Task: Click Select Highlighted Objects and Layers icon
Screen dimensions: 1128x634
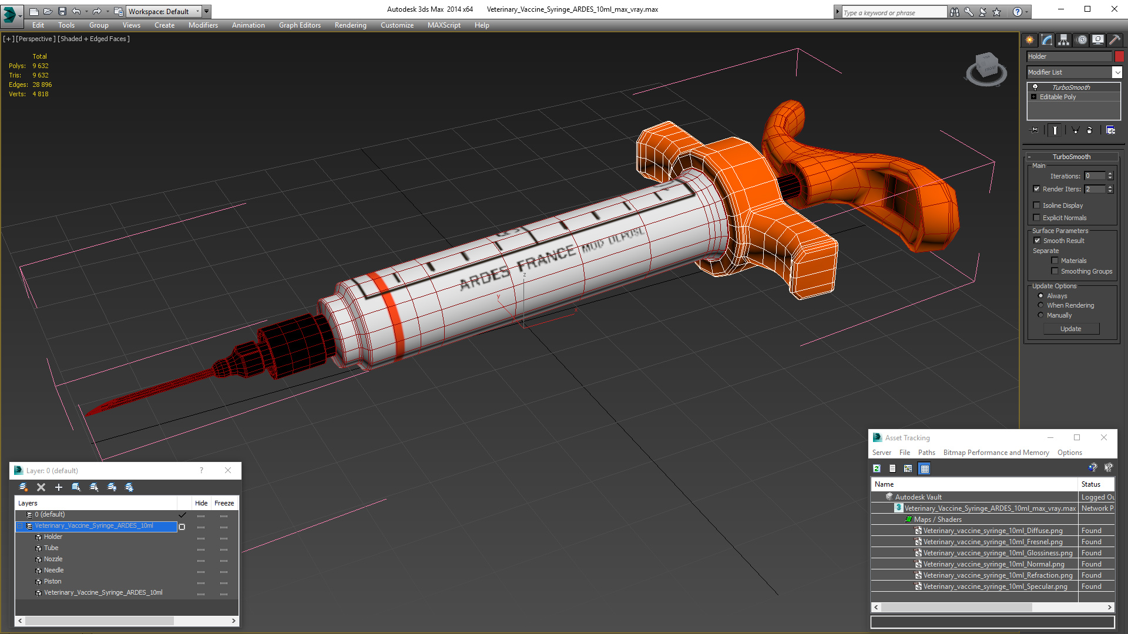Action: pos(76,487)
